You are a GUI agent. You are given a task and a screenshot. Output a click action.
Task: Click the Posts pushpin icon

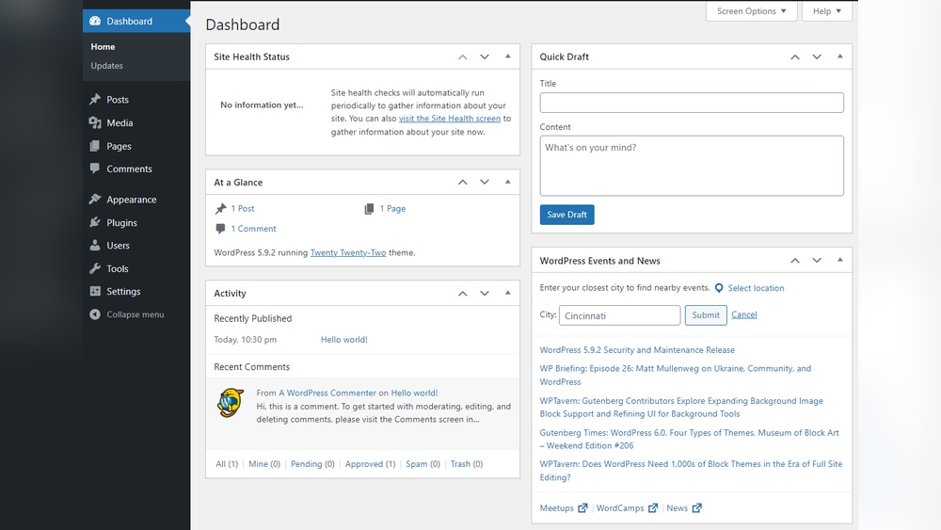(x=95, y=100)
